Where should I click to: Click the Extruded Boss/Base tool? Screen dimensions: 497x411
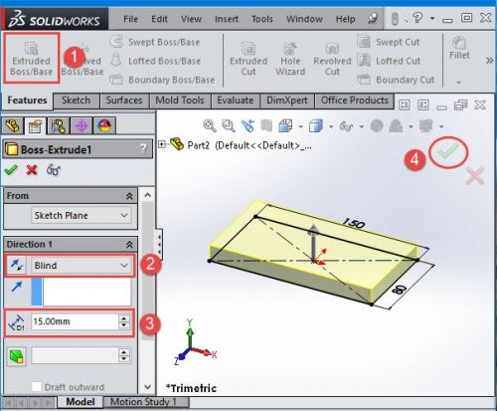point(31,59)
